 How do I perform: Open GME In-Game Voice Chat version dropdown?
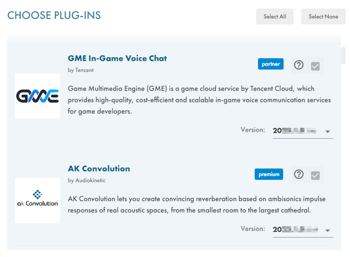click(303, 131)
